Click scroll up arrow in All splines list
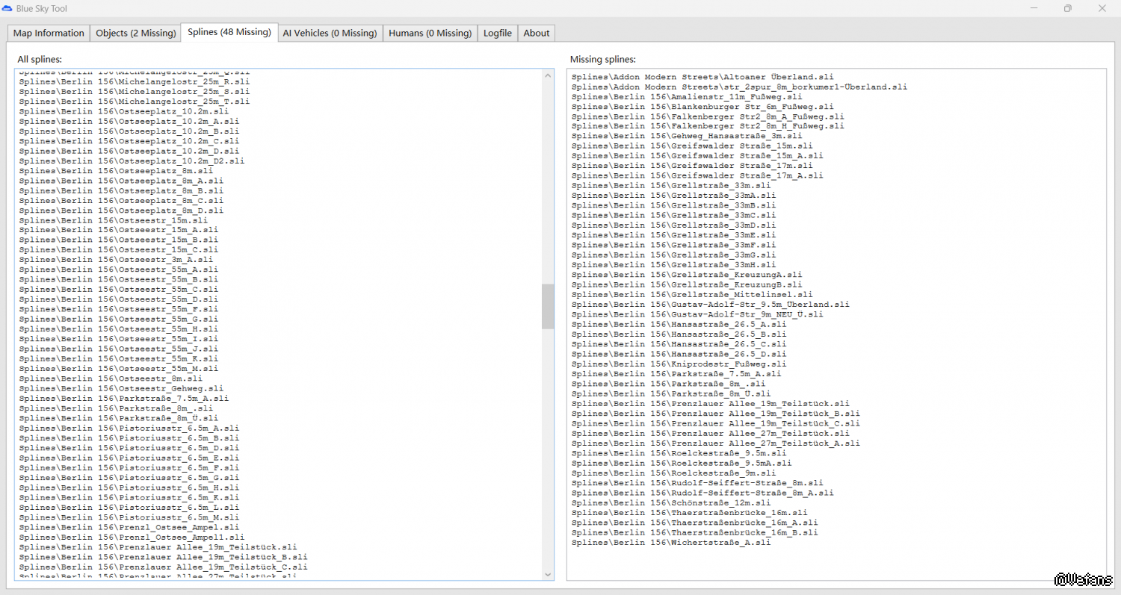 [x=548, y=76]
